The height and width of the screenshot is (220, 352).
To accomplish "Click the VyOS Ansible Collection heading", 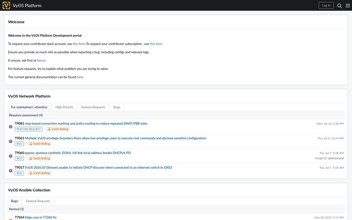I will [29, 190].
